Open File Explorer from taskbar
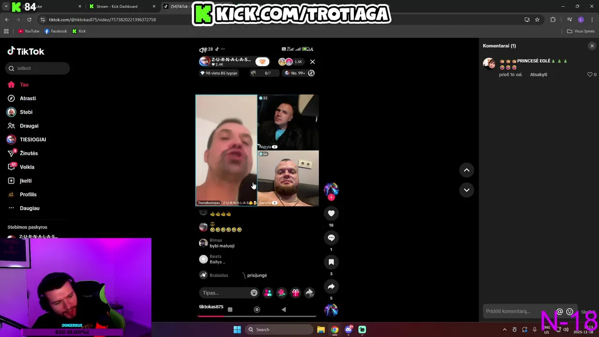 [x=321, y=330]
